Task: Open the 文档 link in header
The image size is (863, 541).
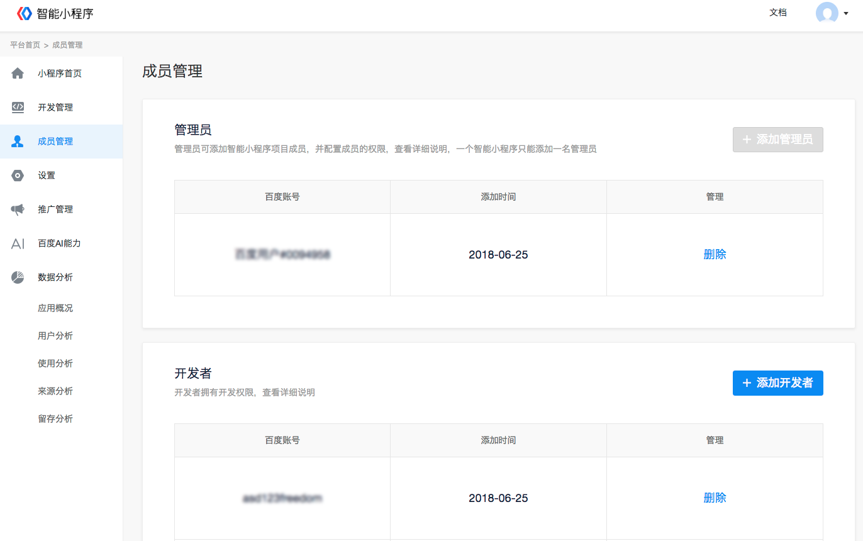Action: tap(778, 13)
